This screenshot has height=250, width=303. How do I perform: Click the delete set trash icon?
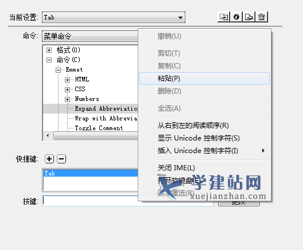pos(262,17)
